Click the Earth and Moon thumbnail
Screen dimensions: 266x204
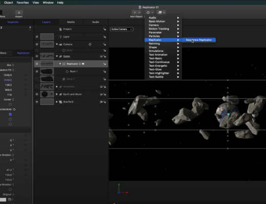pyautogui.click(x=47, y=94)
